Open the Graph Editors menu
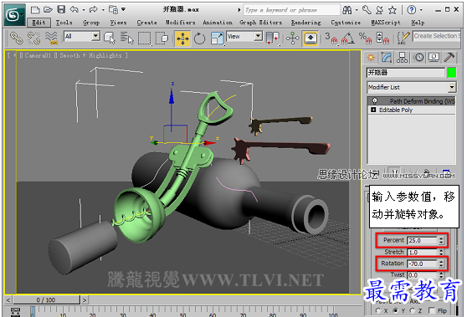 (x=260, y=23)
